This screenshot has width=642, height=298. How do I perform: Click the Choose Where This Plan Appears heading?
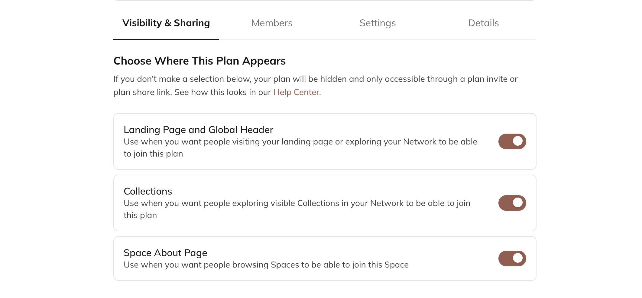(x=199, y=61)
